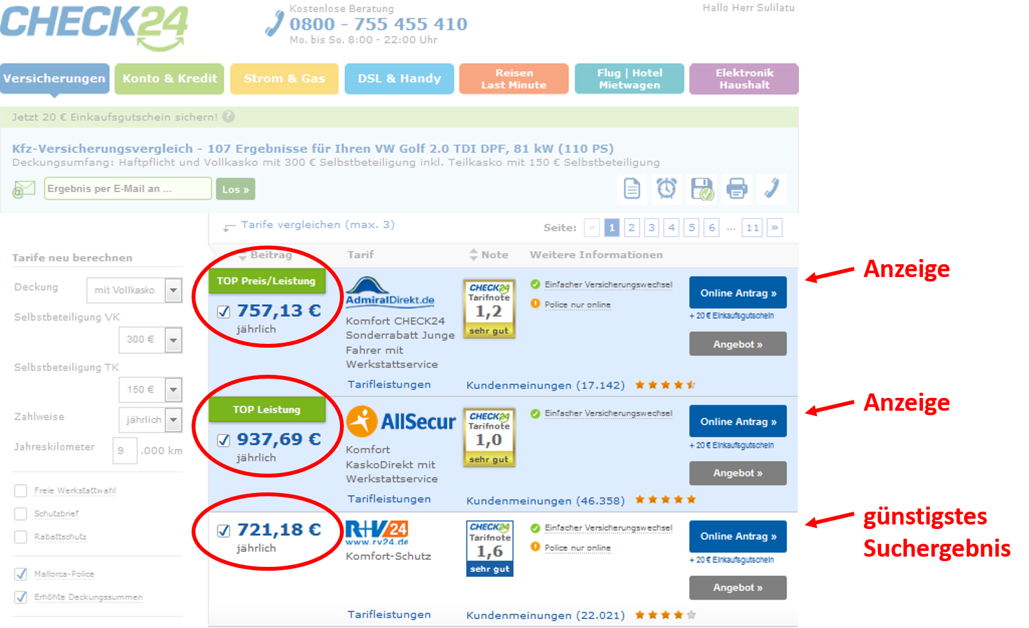Click Angebot button for AllSecur

(x=738, y=473)
